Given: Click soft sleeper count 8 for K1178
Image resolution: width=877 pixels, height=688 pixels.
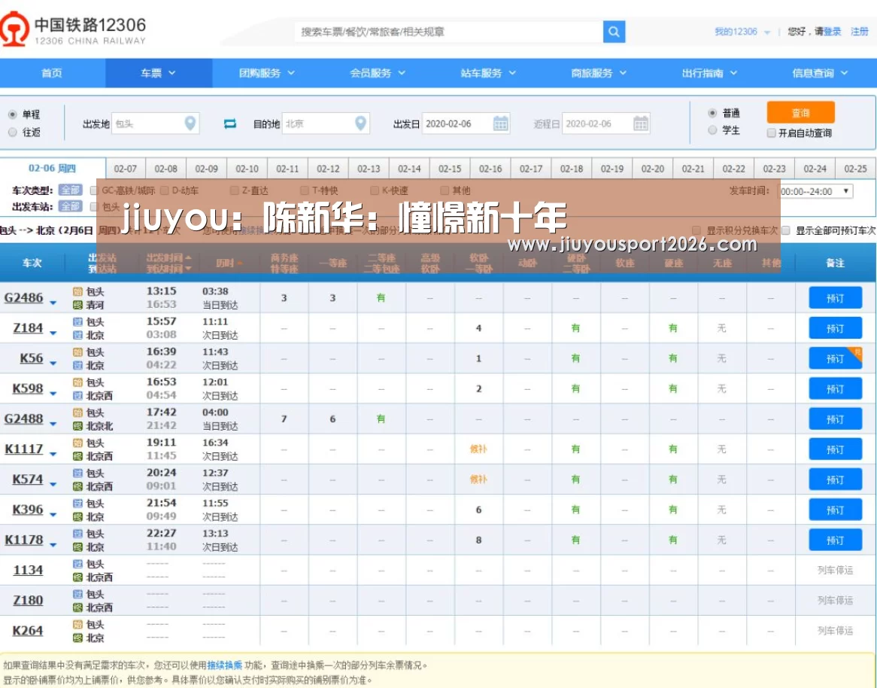Looking at the screenshot, I should [x=479, y=540].
